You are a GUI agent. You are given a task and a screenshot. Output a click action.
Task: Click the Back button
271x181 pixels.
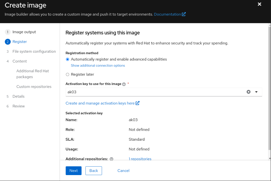tap(94, 171)
